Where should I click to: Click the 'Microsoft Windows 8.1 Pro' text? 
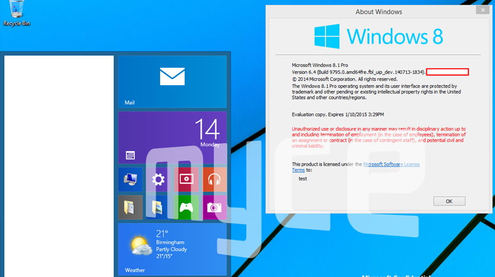pos(320,65)
